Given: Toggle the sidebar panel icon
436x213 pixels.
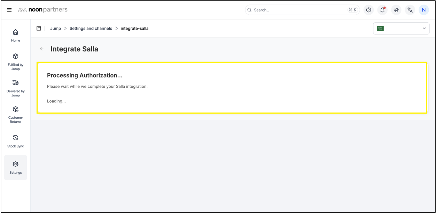Looking at the screenshot, I should click(39, 29).
